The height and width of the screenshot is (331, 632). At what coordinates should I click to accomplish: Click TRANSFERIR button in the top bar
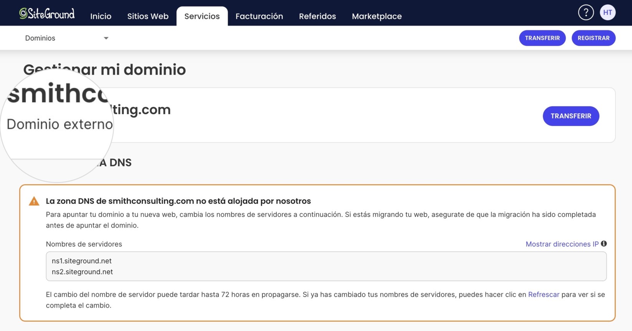542,38
